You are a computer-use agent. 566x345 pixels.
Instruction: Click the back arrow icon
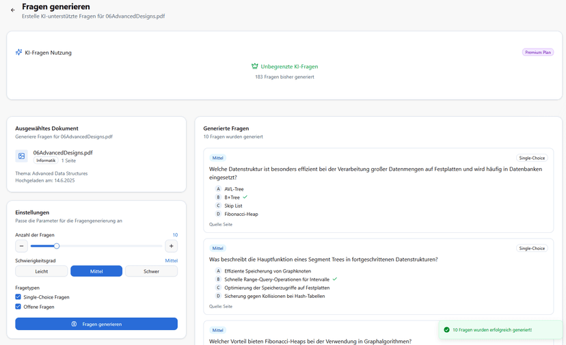pos(12,10)
